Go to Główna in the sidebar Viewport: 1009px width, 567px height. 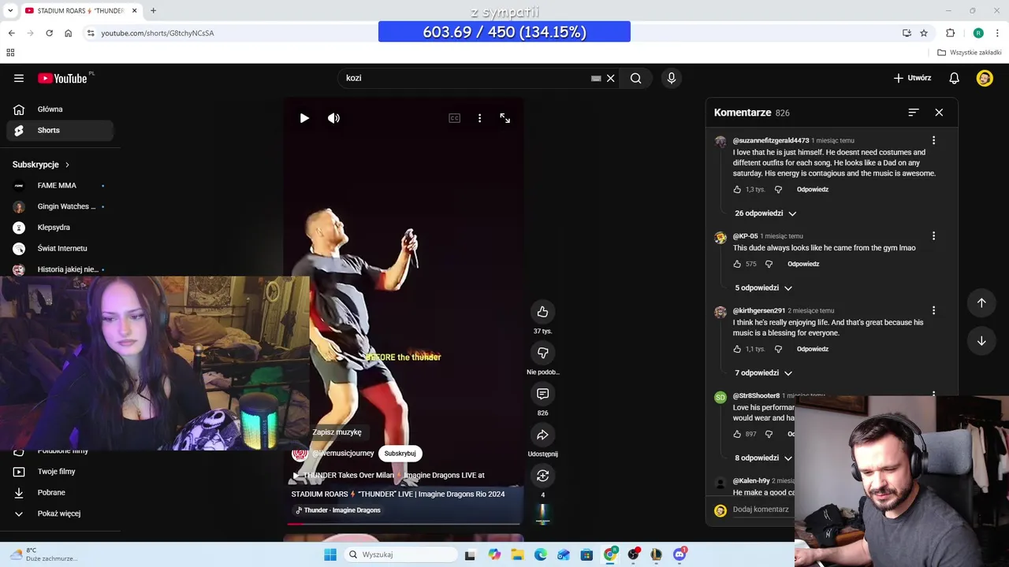click(60, 109)
